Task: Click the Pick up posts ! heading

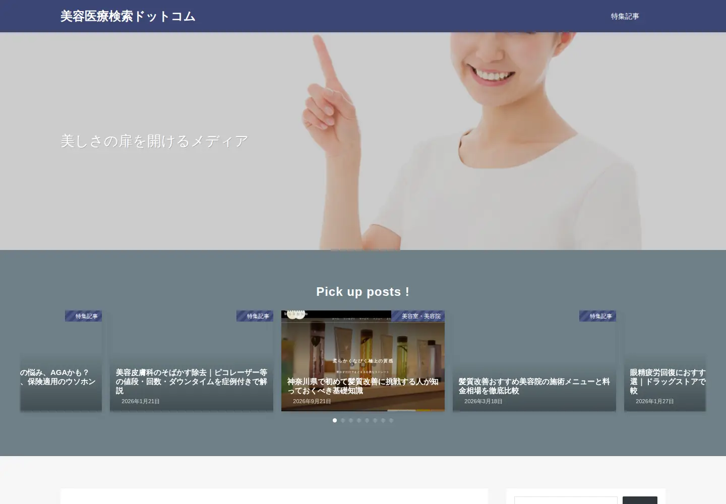Action: tap(363, 292)
